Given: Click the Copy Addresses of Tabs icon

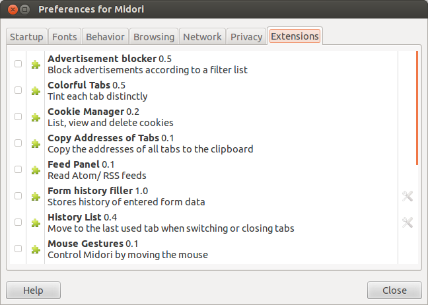Looking at the screenshot, I should (36, 143).
